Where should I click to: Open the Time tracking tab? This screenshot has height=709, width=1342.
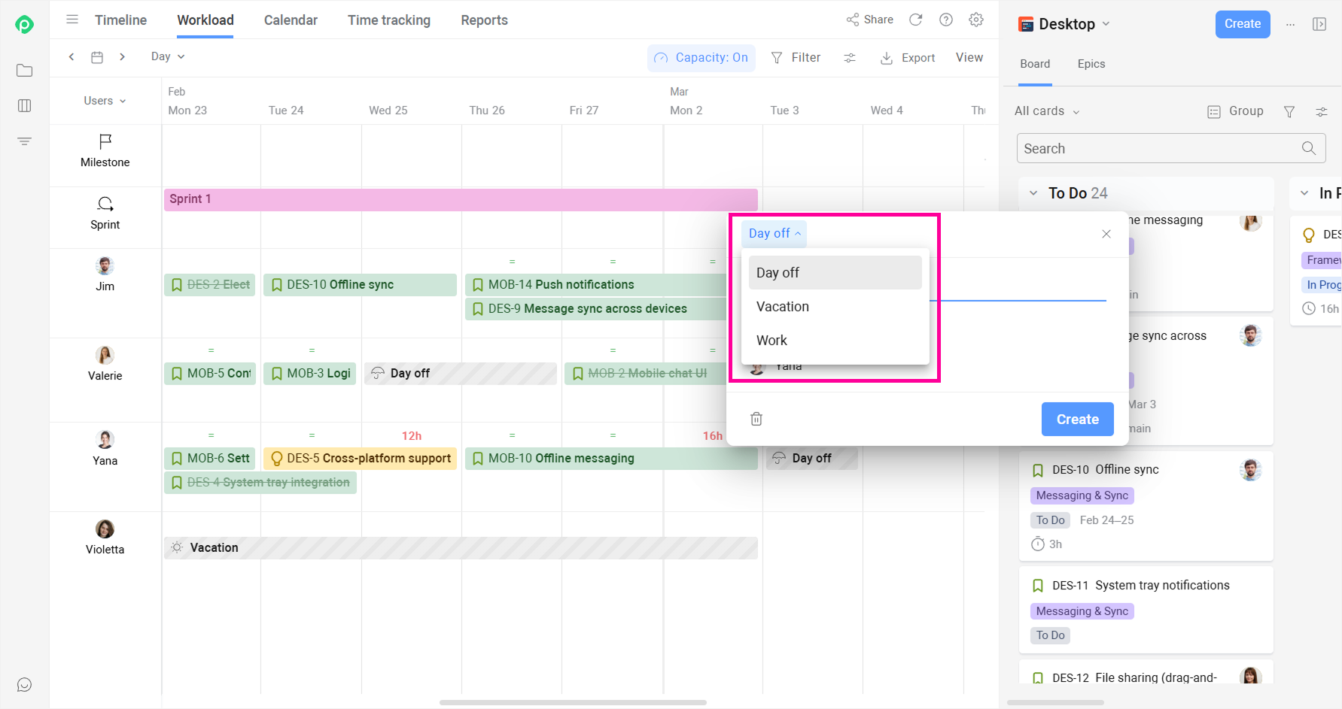click(389, 20)
